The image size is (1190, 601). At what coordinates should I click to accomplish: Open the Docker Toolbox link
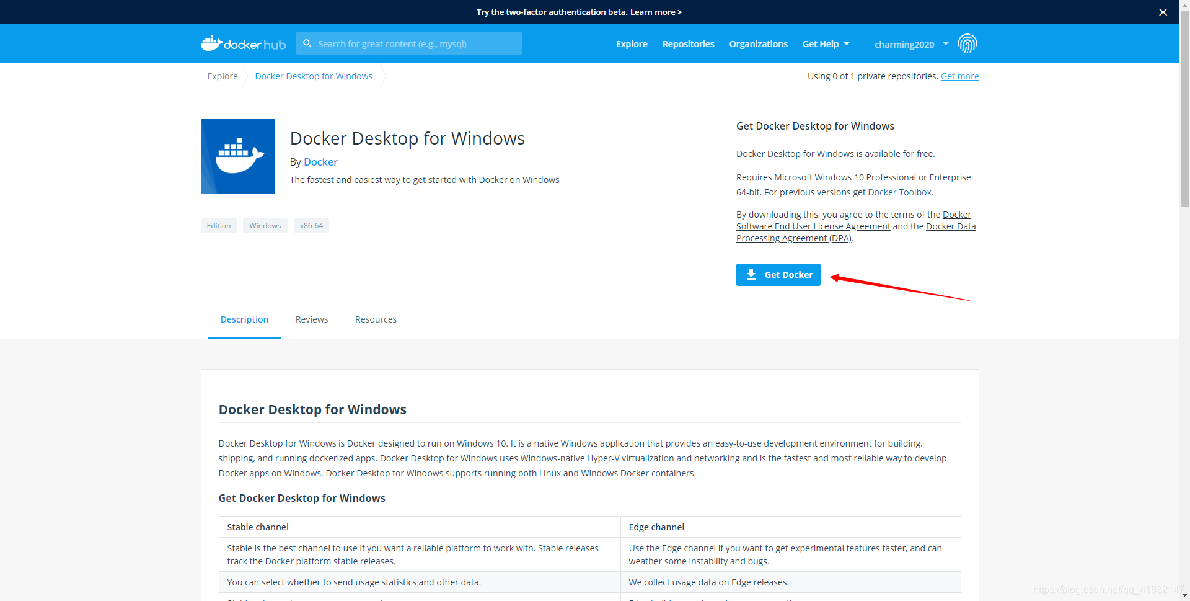tap(899, 192)
